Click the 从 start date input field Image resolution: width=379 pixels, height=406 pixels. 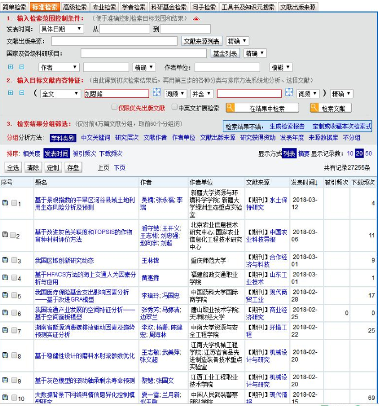click(x=125, y=29)
